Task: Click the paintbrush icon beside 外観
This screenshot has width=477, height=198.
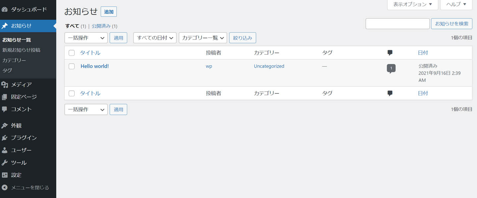Action: (x=5, y=126)
